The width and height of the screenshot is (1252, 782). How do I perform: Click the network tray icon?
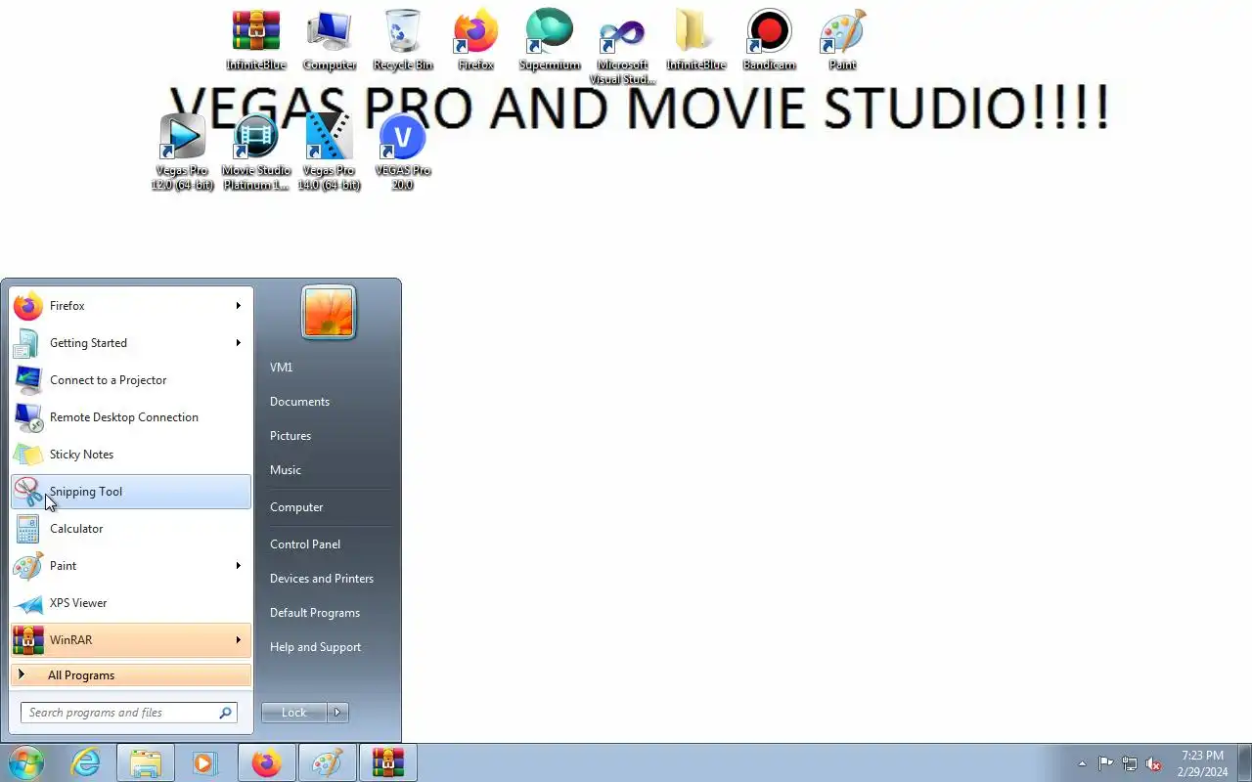1130,763
